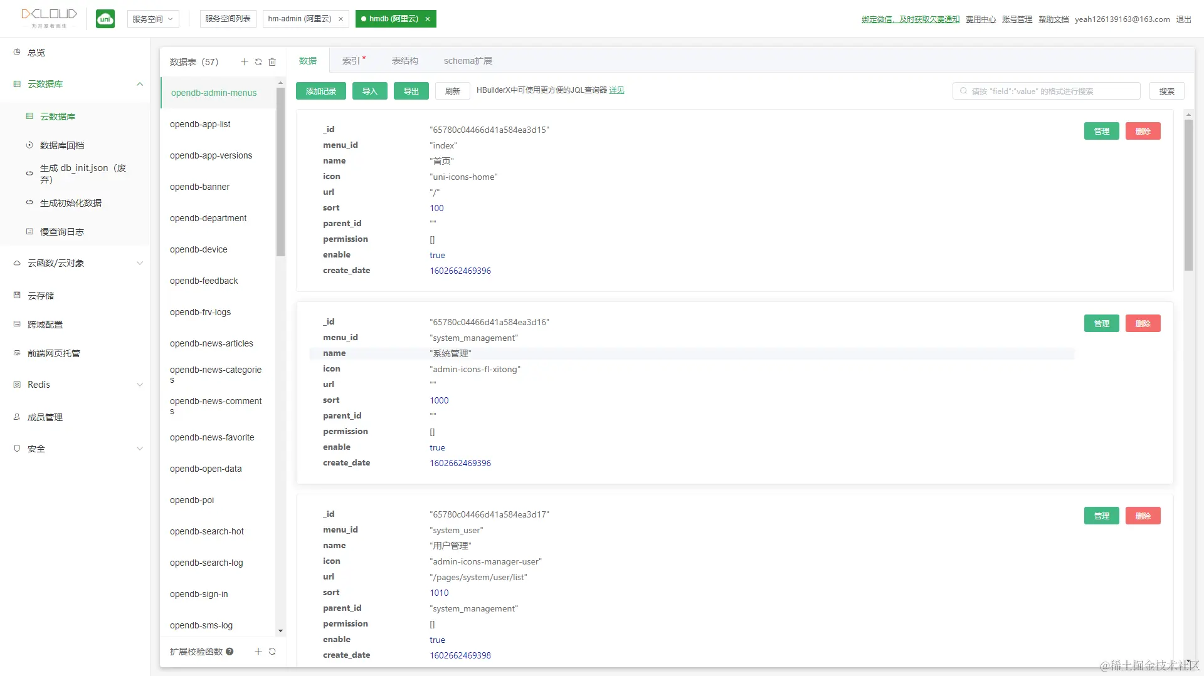Click 删除 for record ending 3d16

(x=1143, y=323)
